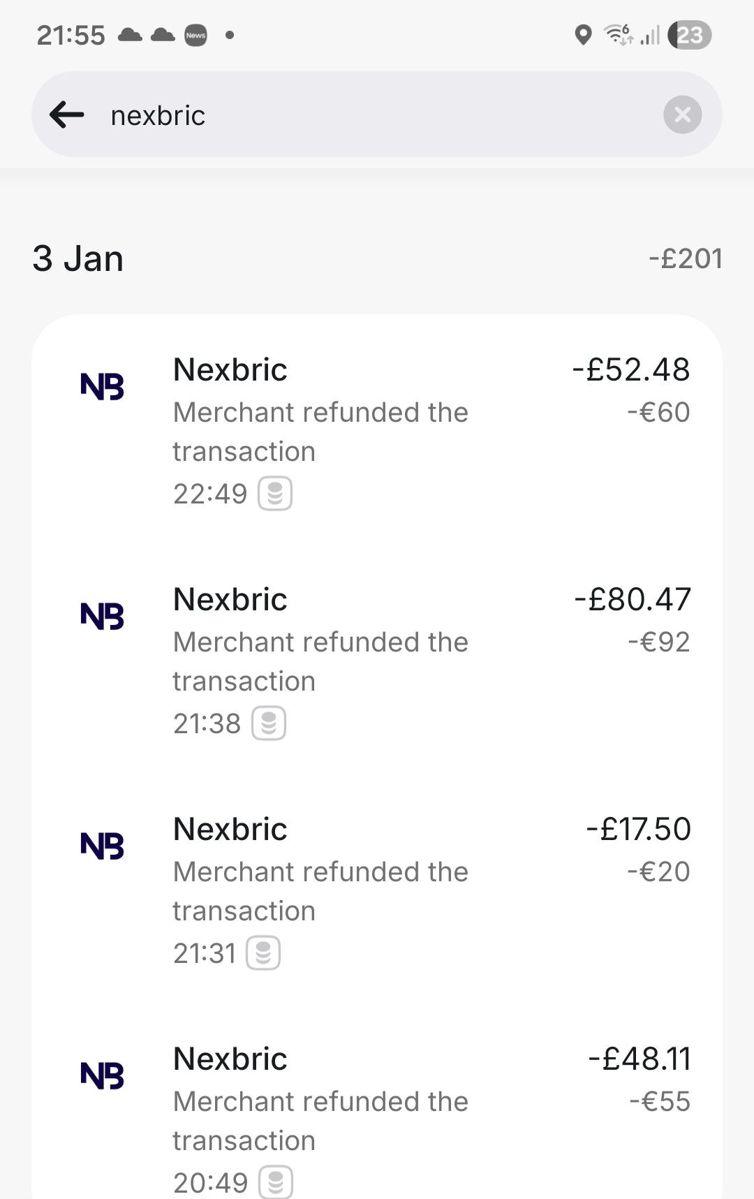Viewport: 754px width, 1199px height.
Task: Tap coins icon next to 20:49
Action: pos(276,1182)
